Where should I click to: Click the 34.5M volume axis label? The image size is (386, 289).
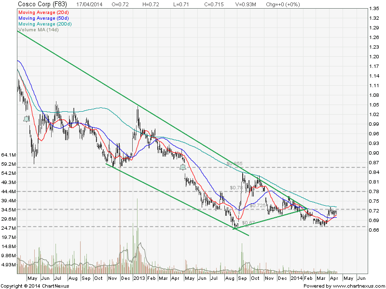point(9,210)
